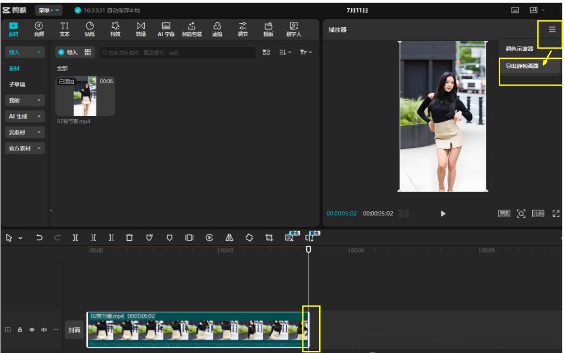Toggle the track visibility eye icon

click(x=32, y=330)
